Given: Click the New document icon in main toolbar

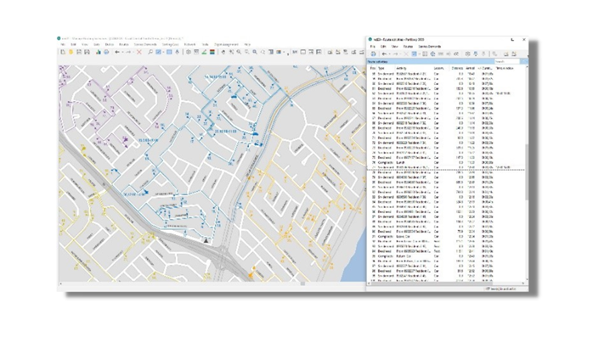Looking at the screenshot, I should coord(63,52).
